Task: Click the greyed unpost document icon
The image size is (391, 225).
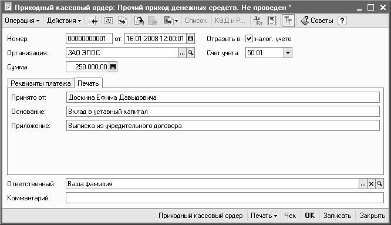Action: pyautogui.click(x=153, y=21)
